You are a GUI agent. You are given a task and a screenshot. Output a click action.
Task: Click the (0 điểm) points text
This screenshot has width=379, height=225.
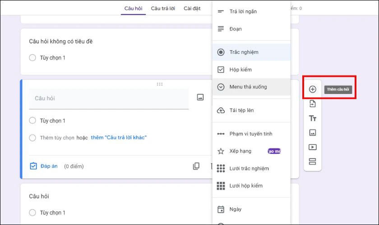pyautogui.click(x=74, y=166)
